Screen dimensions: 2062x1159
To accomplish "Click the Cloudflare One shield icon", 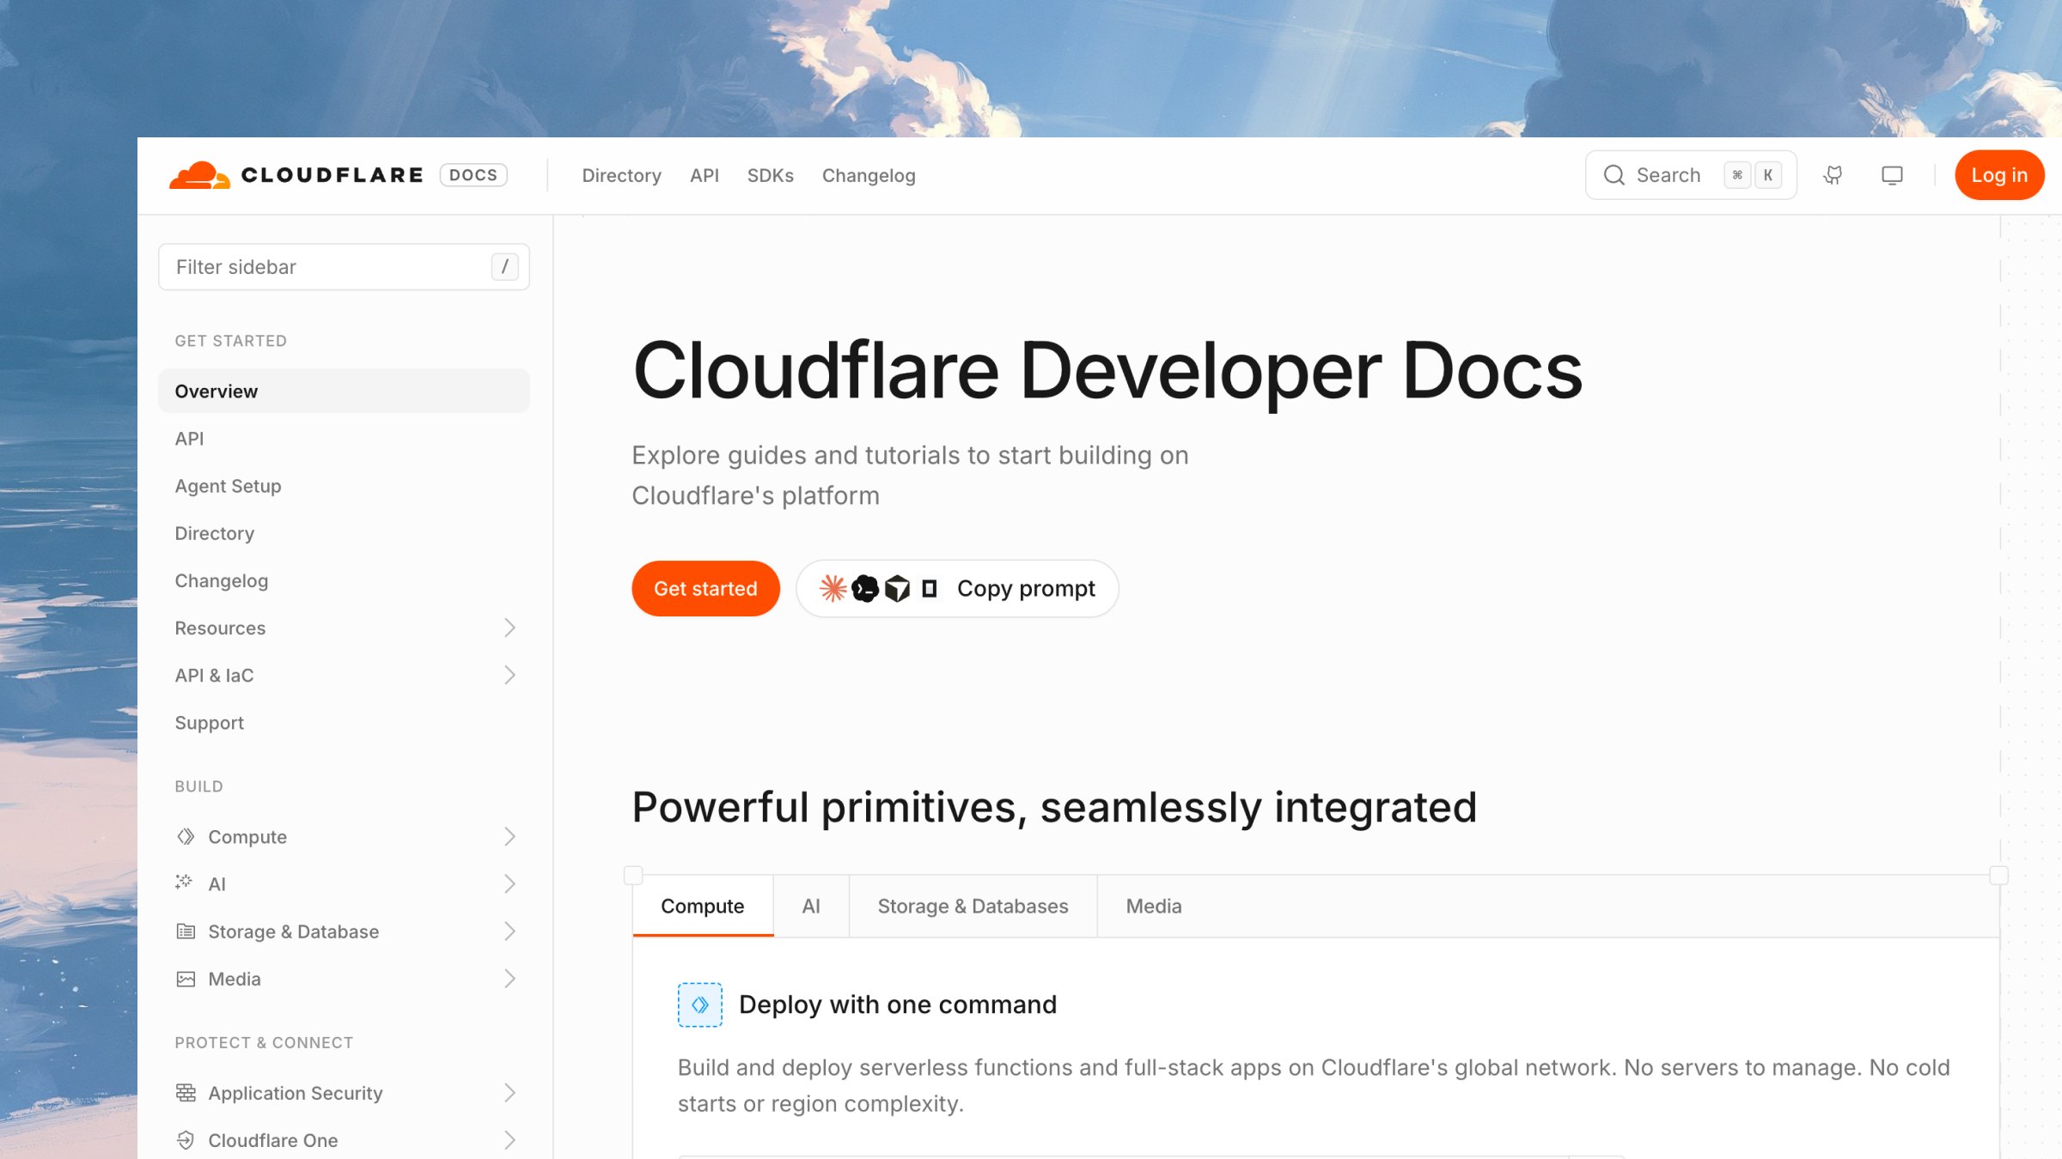I will click(186, 1140).
